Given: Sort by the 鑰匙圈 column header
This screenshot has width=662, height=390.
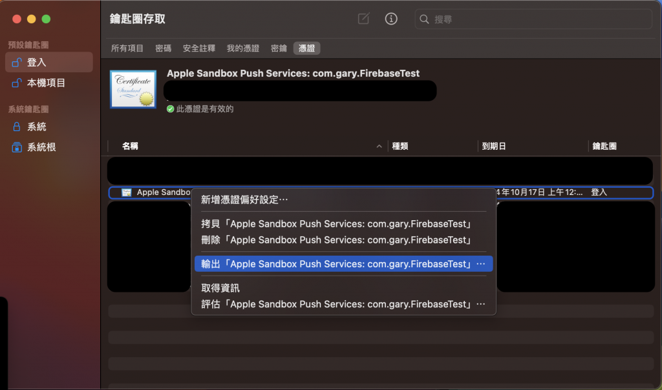Looking at the screenshot, I should tap(604, 147).
